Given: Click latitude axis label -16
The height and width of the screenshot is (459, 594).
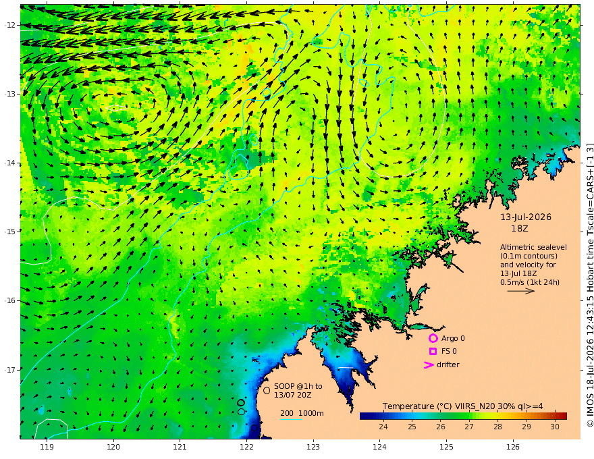Looking at the screenshot, I should 10,300.
